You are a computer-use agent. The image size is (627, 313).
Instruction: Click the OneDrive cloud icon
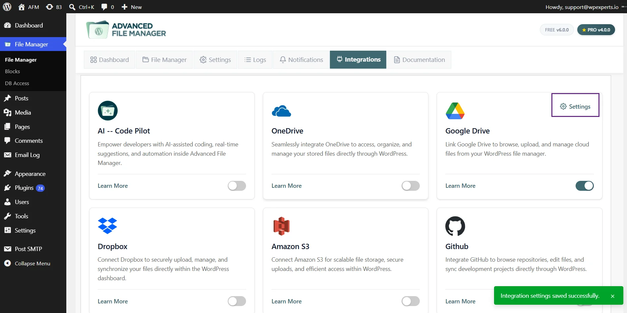point(281,111)
